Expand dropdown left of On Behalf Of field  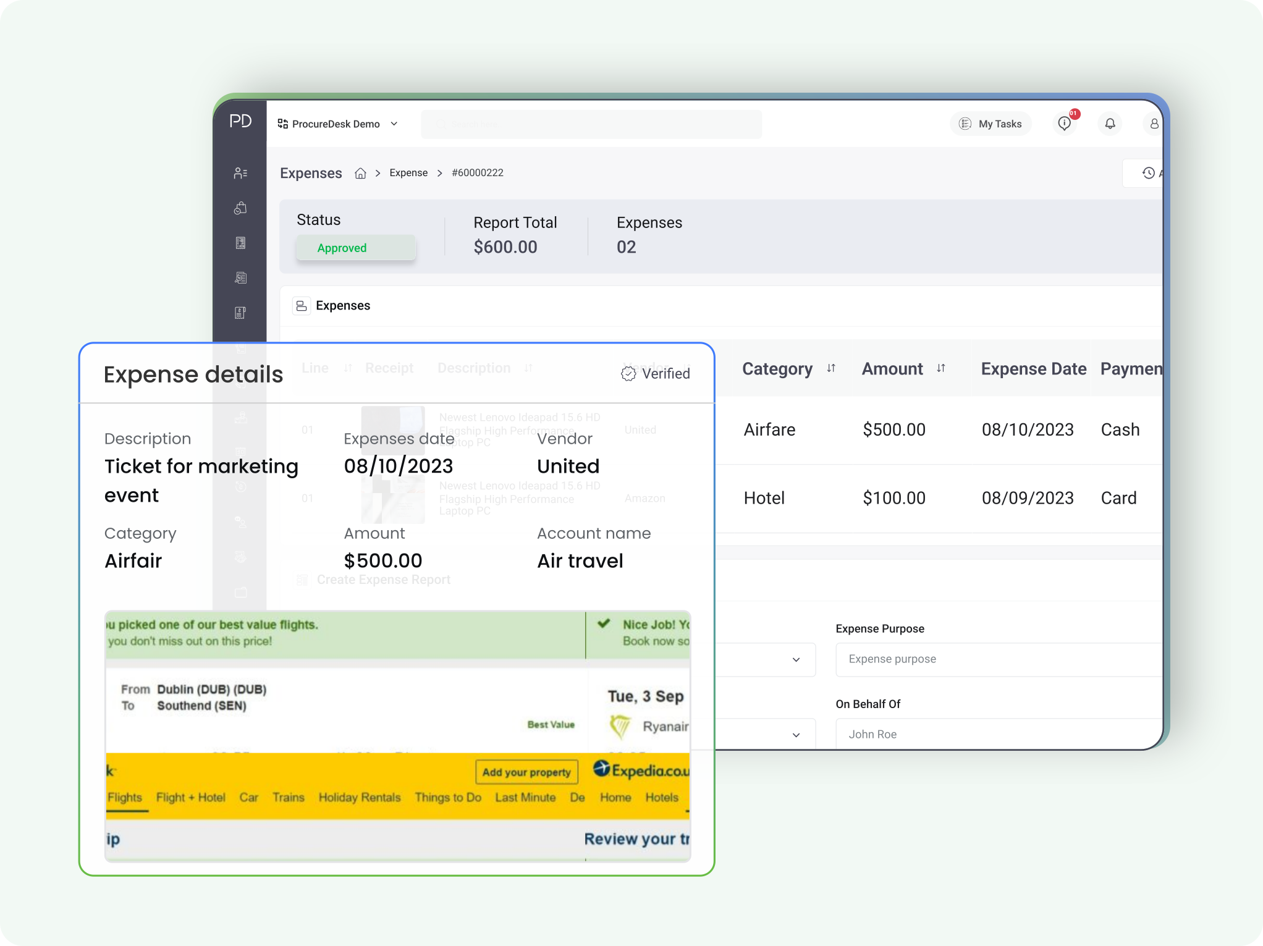pos(796,735)
